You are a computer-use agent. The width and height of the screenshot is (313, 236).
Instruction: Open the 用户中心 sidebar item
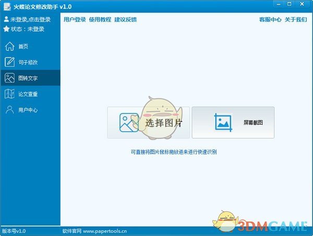click(x=30, y=110)
